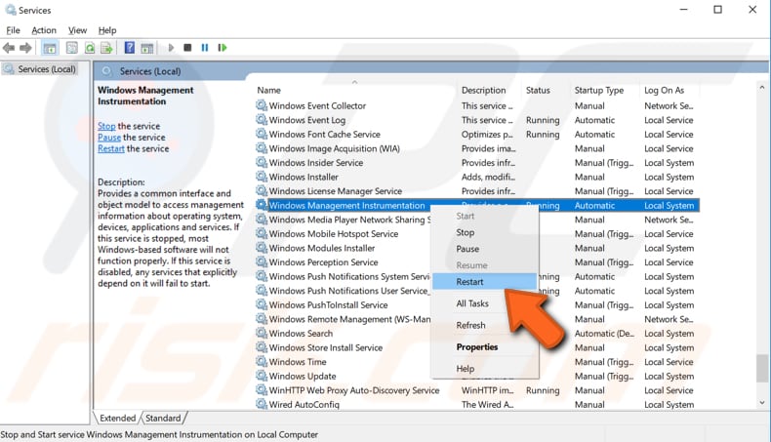Viewport: 771px width, 442px height.
Task: Click the Back arrow toolbar icon
Action: (x=9, y=48)
